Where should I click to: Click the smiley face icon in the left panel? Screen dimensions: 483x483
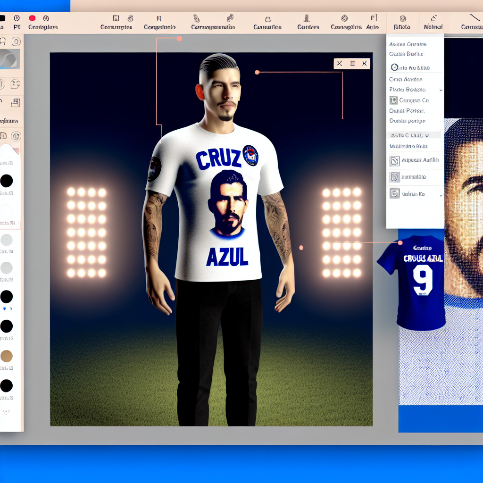tap(16, 84)
